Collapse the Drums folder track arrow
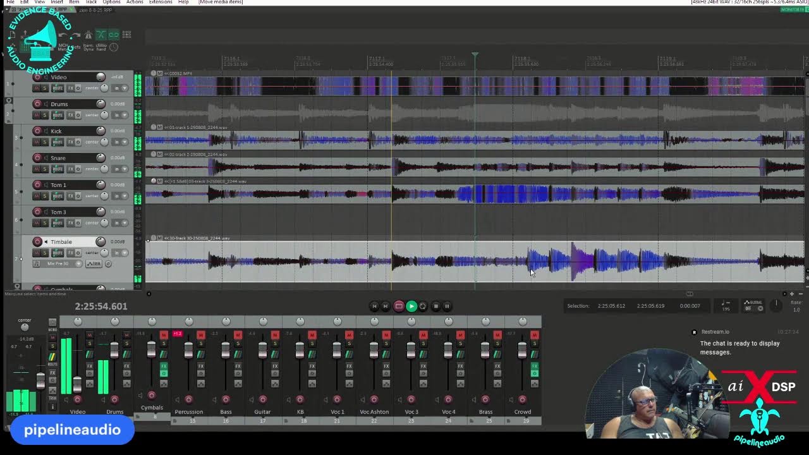The width and height of the screenshot is (809, 455). point(9,100)
